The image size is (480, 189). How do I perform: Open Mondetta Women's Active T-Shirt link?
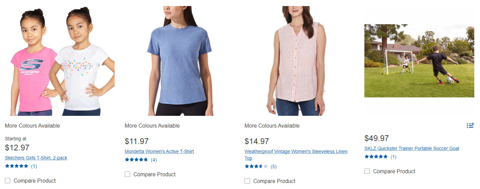click(159, 151)
